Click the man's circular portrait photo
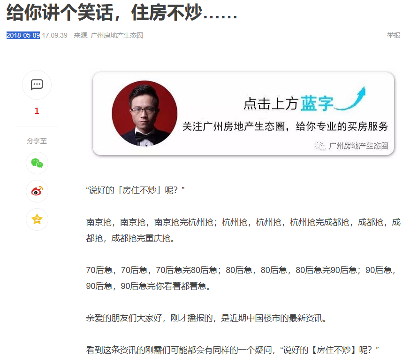The image size is (410, 359). pos(144,113)
